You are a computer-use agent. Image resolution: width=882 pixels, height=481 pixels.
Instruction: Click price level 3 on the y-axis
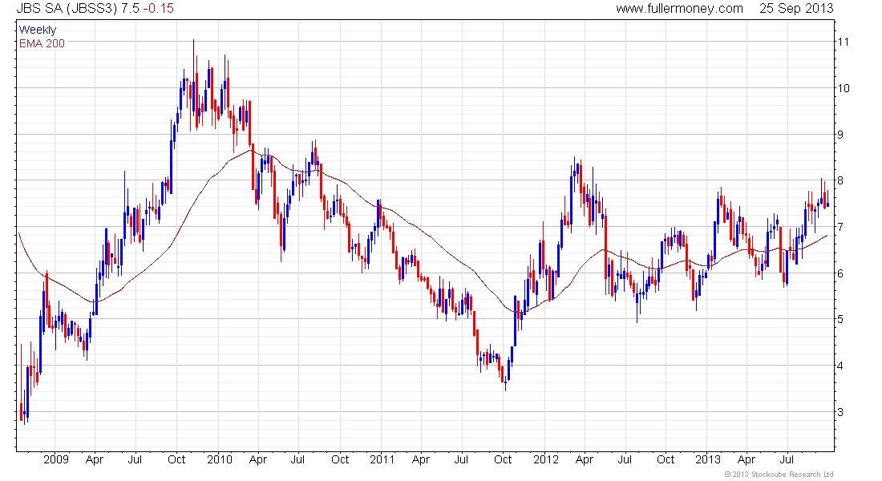[840, 412]
